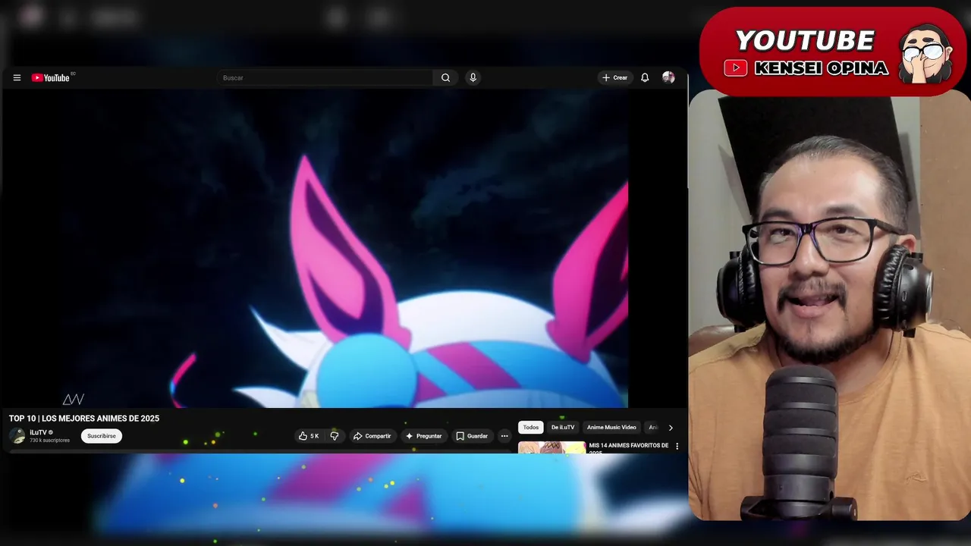Image resolution: width=971 pixels, height=546 pixels.
Task: Open MIS 14 ANIMES FAVORITOS DE title link
Action: point(629,446)
